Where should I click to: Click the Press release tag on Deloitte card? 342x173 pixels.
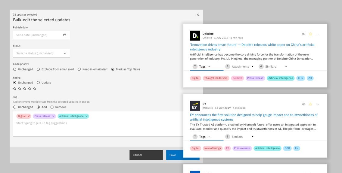coord(255,78)
